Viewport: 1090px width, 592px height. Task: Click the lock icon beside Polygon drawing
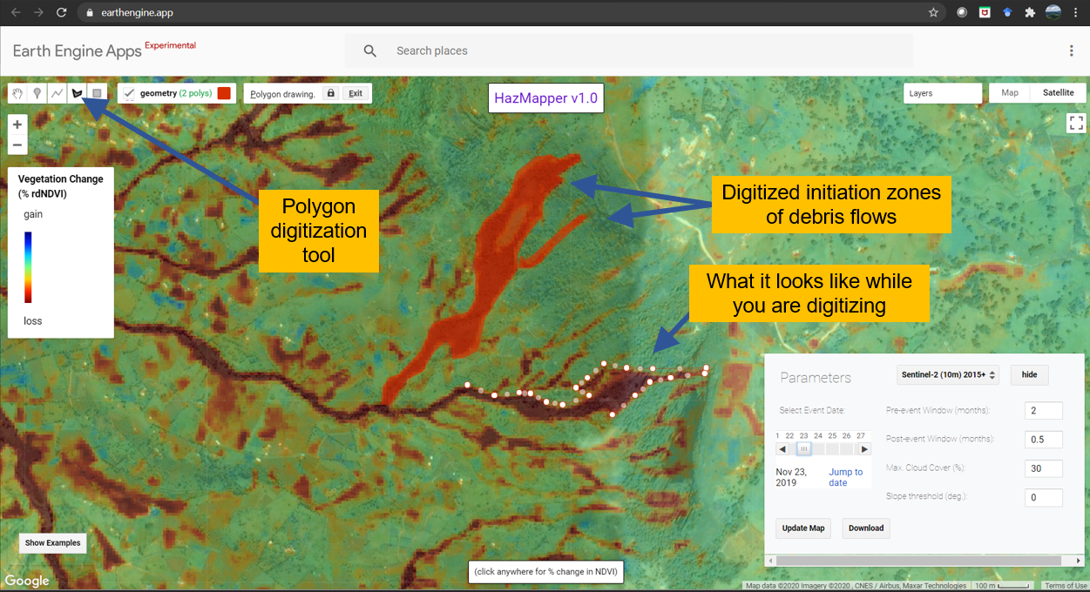pyautogui.click(x=330, y=93)
